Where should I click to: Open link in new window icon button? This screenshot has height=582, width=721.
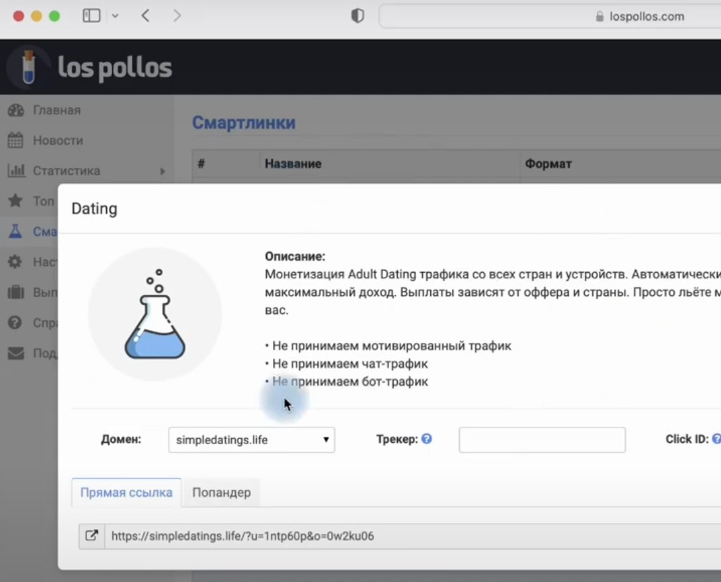pos(92,536)
